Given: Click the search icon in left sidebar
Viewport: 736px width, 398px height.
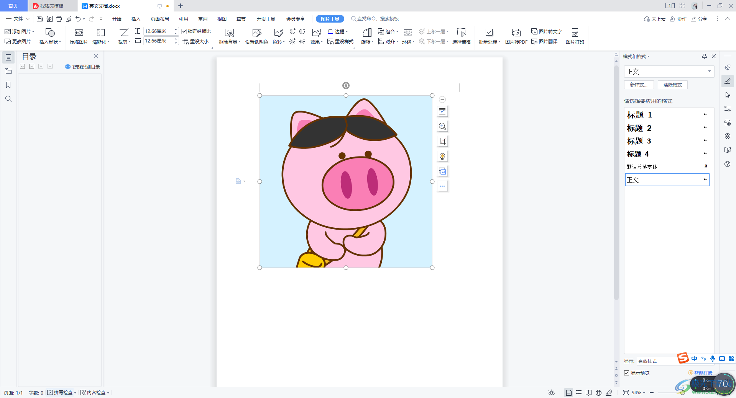Looking at the screenshot, I should pyautogui.click(x=8, y=99).
